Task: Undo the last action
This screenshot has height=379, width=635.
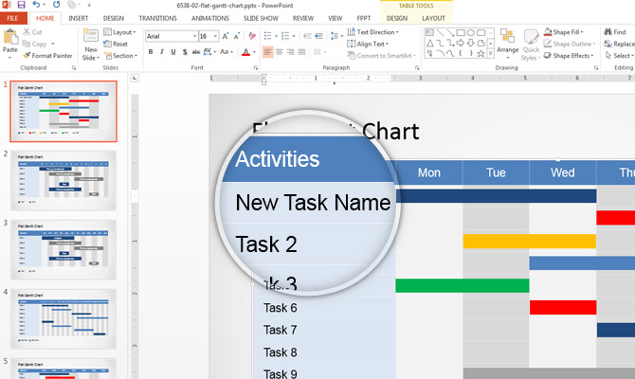Action: pyautogui.click(x=36, y=5)
